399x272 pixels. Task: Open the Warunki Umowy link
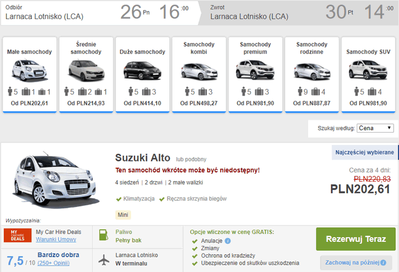point(56,239)
